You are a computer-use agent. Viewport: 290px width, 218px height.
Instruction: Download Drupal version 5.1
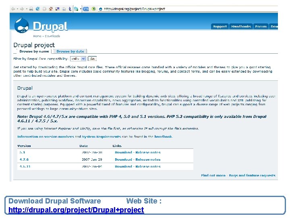123,152
